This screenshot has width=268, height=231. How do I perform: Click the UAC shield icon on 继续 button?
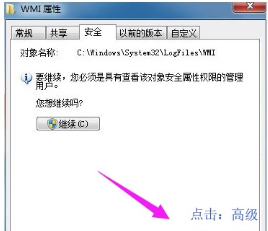click(52, 124)
